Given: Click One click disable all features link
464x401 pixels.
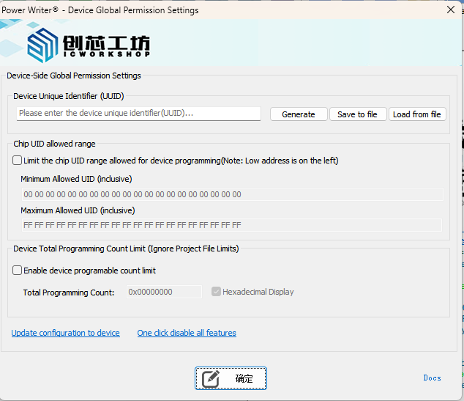Looking at the screenshot, I should (187, 333).
